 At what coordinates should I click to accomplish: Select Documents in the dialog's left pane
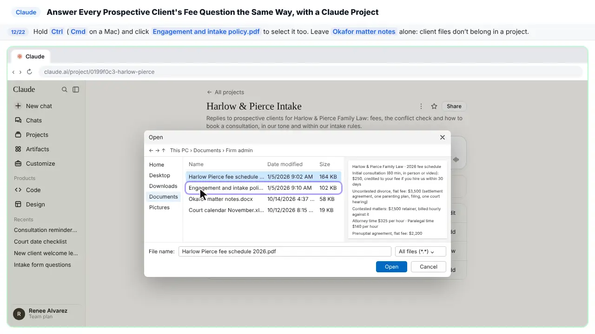click(x=164, y=197)
